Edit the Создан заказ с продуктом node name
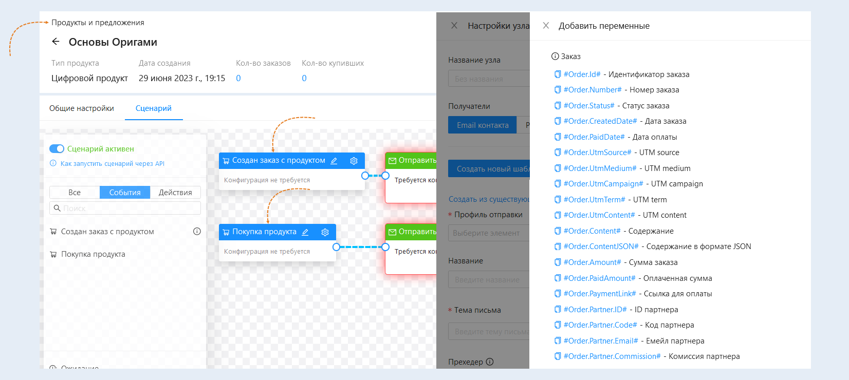The height and width of the screenshot is (380, 849). pos(334,161)
